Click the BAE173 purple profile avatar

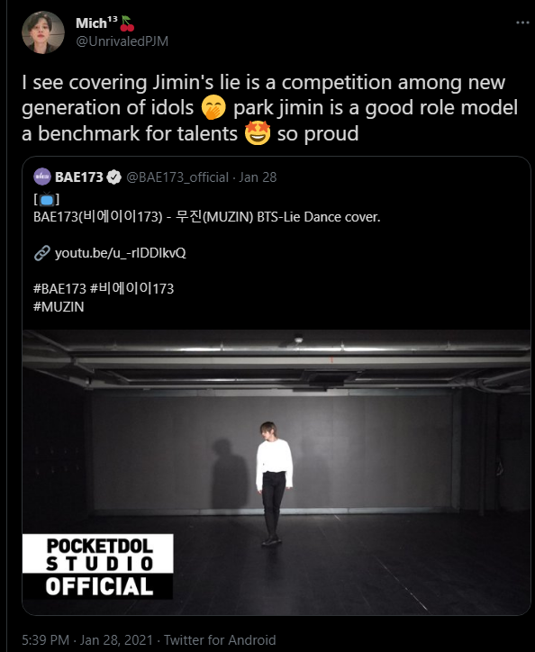coord(42,177)
